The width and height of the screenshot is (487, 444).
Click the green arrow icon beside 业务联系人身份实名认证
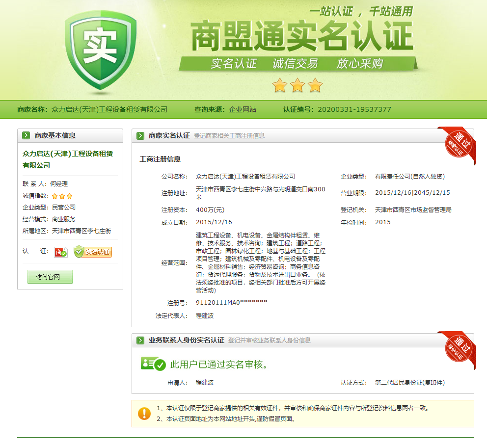(140, 340)
